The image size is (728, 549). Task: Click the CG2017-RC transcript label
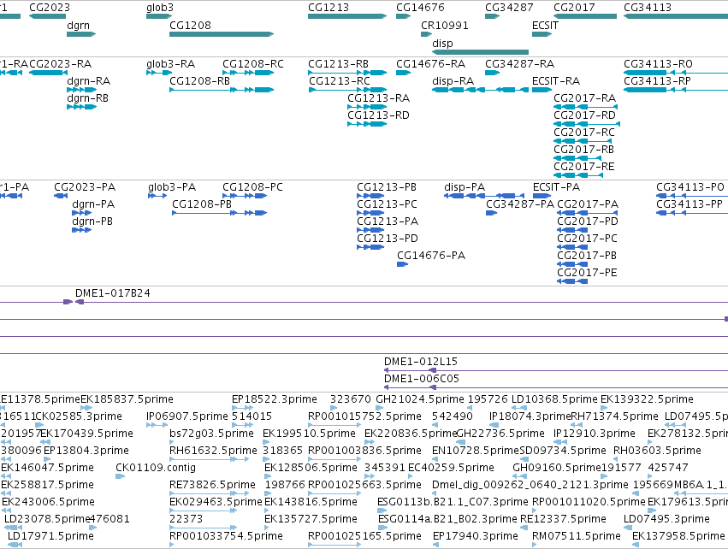[584, 133]
